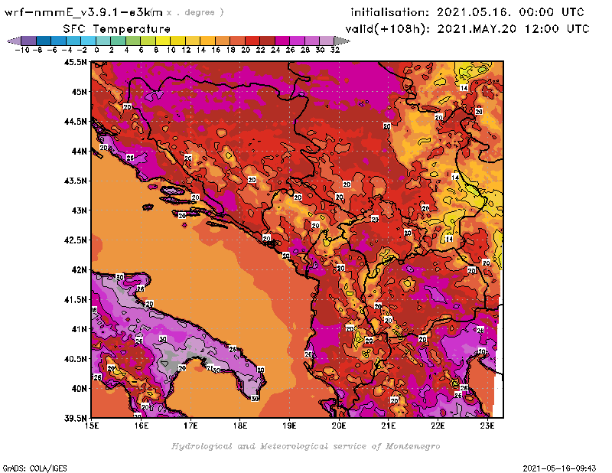The height and width of the screenshot is (473, 612).
Task: Click the legend swatch between -10 and -8
Action: [x=29, y=41]
